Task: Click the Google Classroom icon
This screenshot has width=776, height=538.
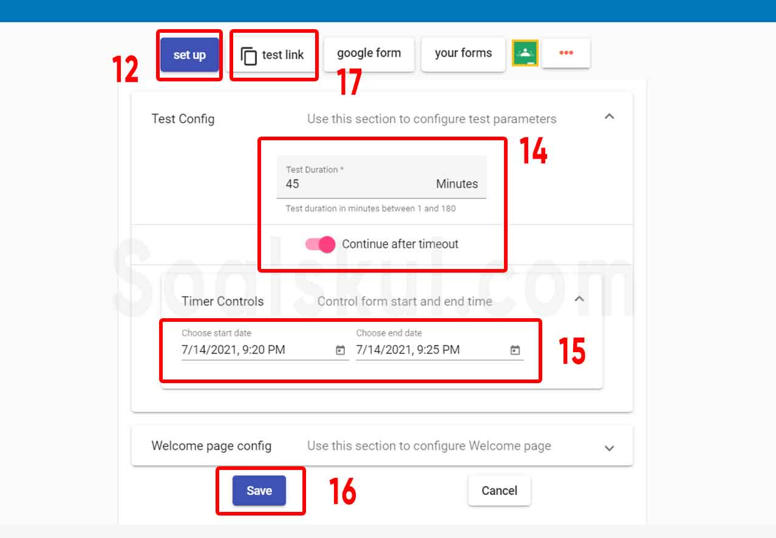Action: tap(525, 53)
